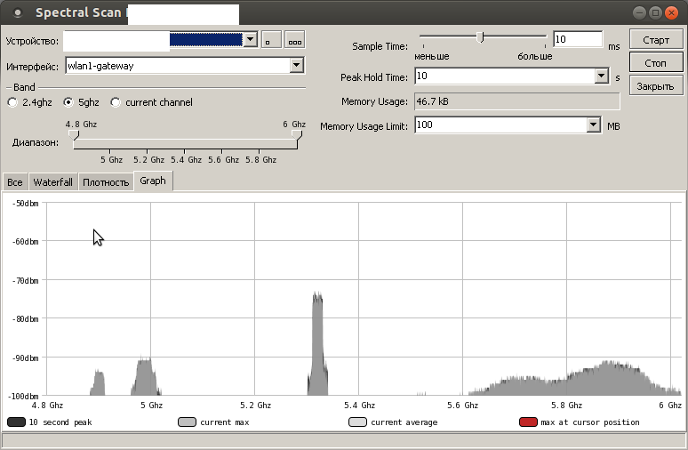Select the 'current channel' radio option

pos(116,102)
